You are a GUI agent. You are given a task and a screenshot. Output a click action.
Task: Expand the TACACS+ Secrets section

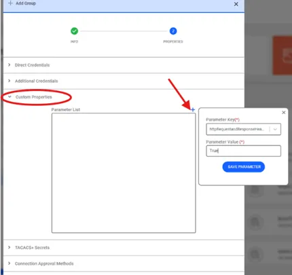[10, 247]
